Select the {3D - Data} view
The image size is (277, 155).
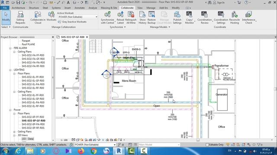coord(28,139)
